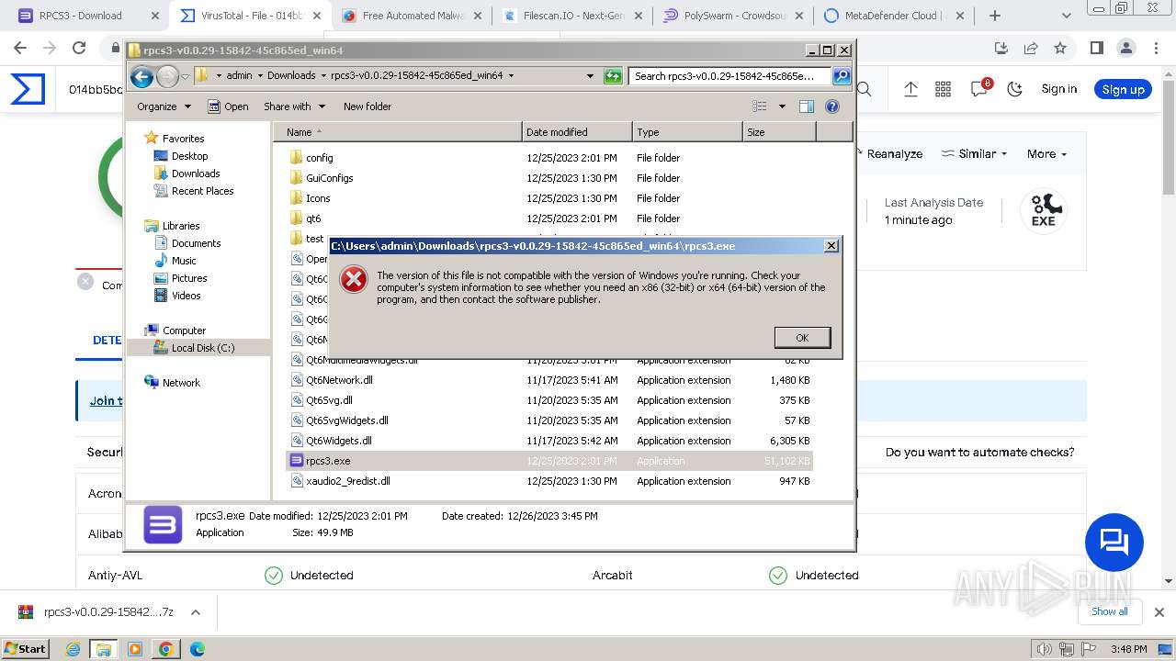Sort by the Size column
This screenshot has width=1176, height=661.
coord(779,132)
